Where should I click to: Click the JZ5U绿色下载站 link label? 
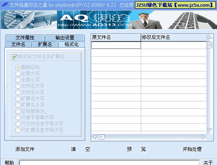click(x=175, y=5)
